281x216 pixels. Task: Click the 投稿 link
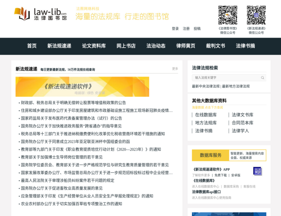click(197, 29)
